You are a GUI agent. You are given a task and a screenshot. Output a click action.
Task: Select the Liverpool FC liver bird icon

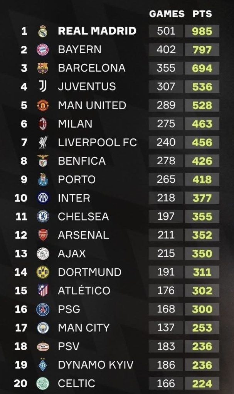(43, 142)
